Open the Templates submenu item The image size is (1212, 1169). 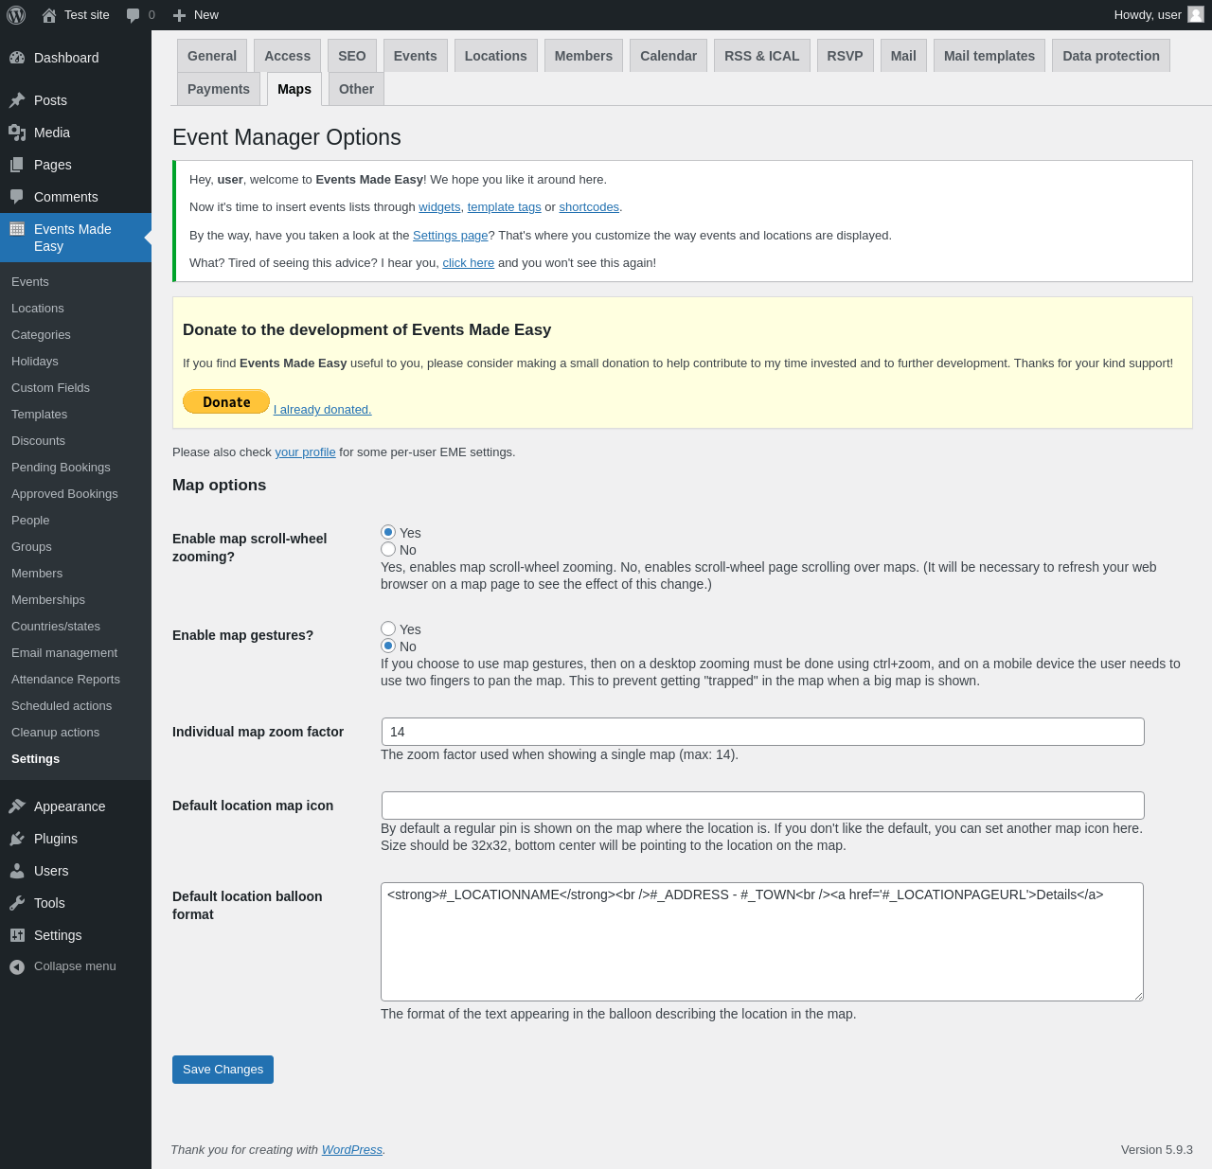tap(76, 415)
